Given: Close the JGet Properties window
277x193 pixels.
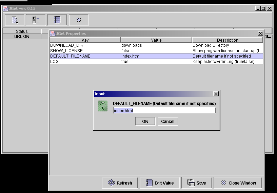Looking at the screenshot, I should [x=260, y=33].
